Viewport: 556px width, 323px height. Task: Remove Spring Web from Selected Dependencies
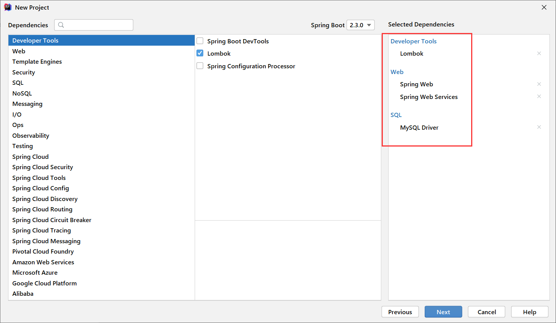[x=539, y=84]
